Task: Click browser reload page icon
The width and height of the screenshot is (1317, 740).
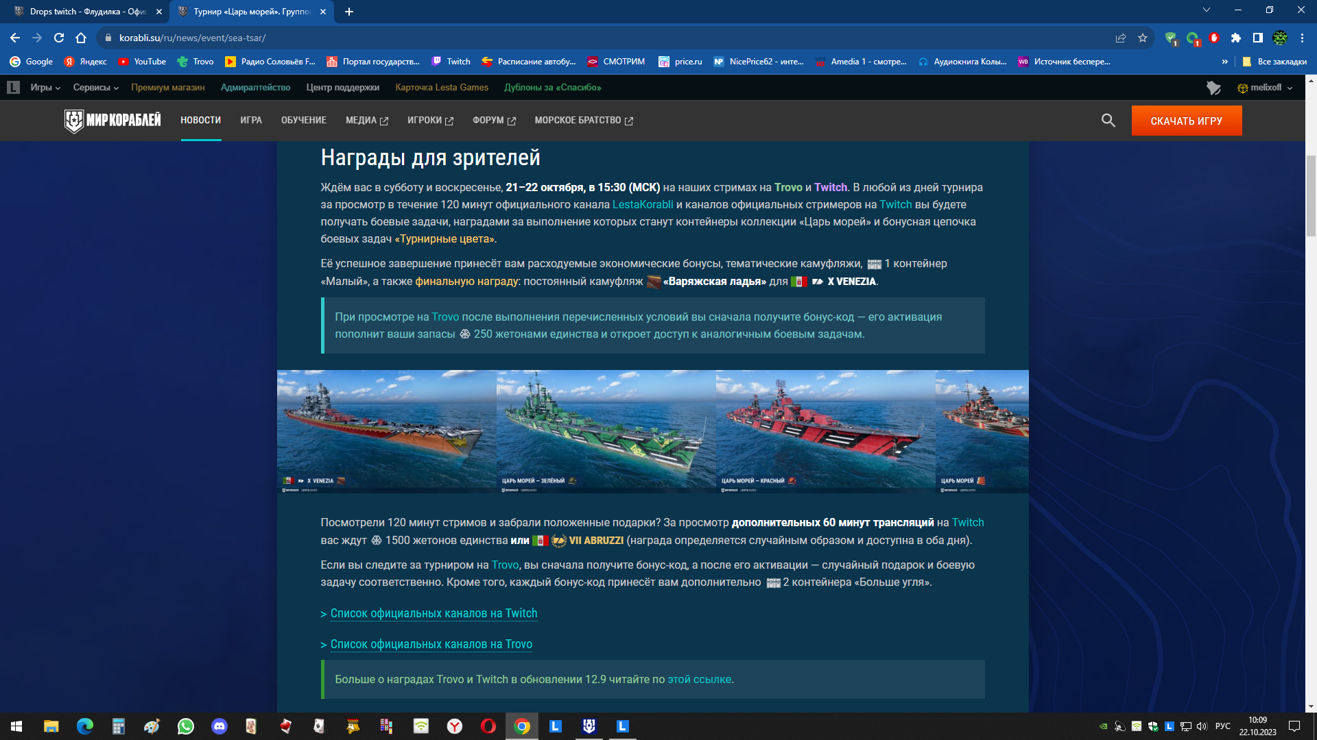Action: pos(59,38)
